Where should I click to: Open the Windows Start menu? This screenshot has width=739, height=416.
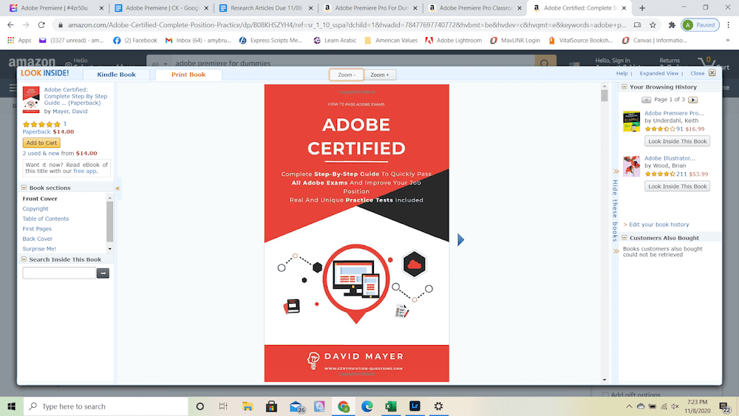point(12,406)
